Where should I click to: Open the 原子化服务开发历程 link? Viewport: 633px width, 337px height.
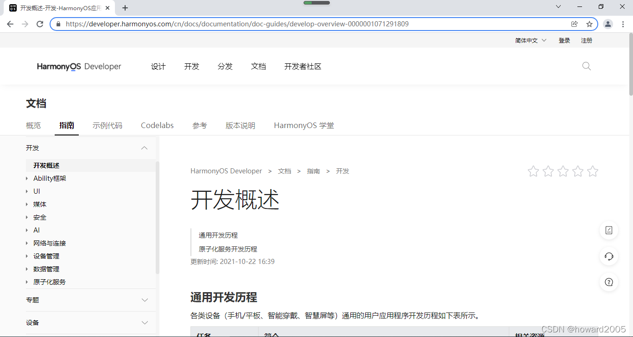tap(228, 249)
